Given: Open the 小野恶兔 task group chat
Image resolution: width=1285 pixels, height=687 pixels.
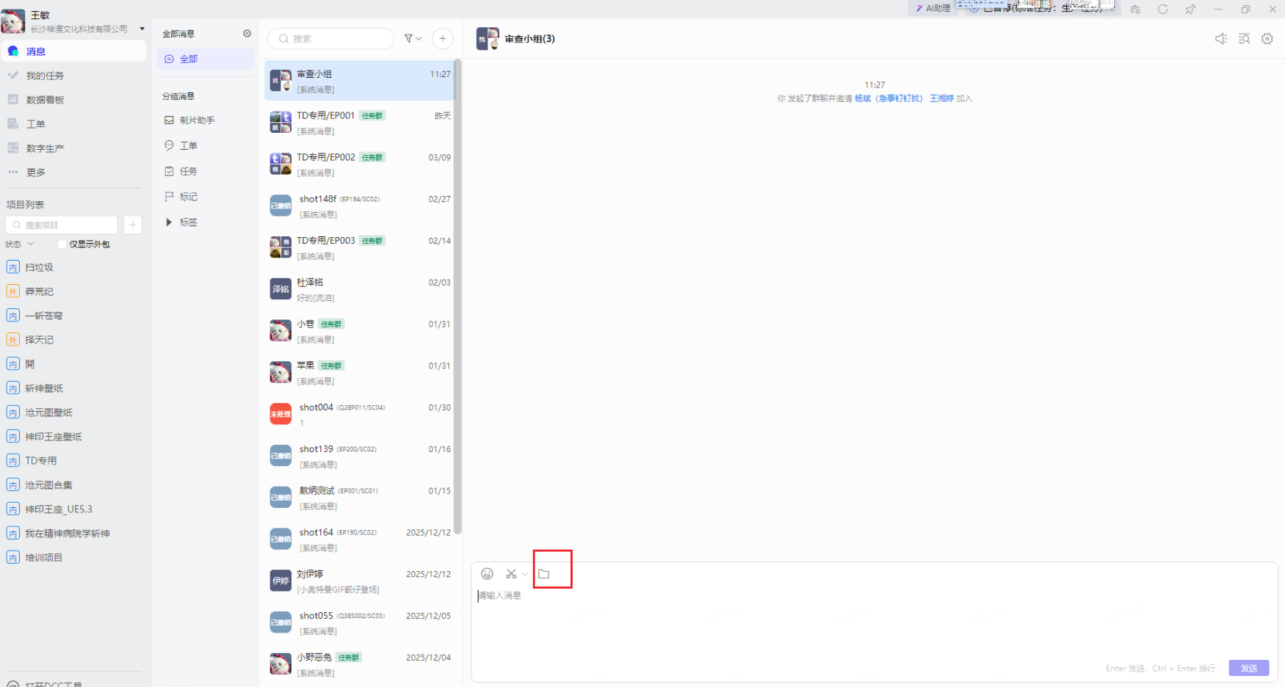Looking at the screenshot, I should (360, 665).
